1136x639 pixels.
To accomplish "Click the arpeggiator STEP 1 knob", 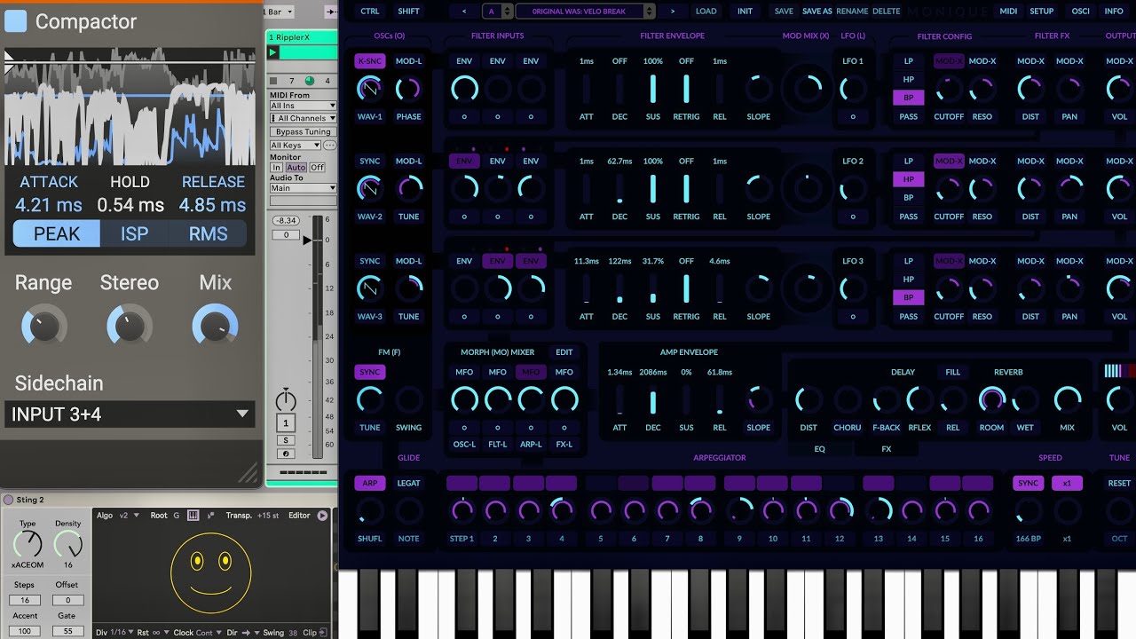I will click(461, 510).
